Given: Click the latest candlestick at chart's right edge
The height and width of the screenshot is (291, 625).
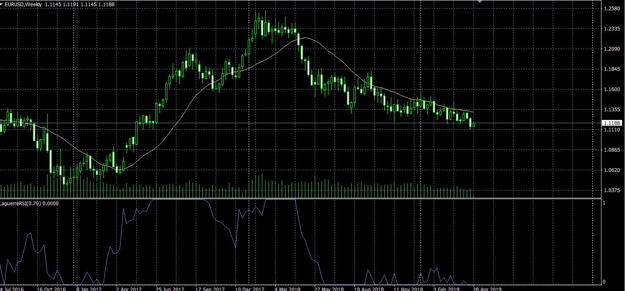Looking at the screenshot, I should click(473, 124).
